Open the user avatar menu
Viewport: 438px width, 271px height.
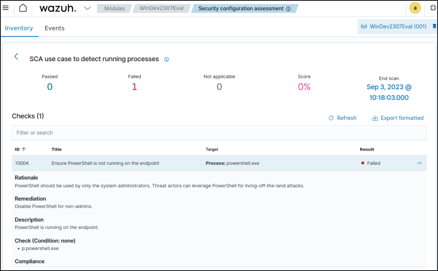[415, 8]
